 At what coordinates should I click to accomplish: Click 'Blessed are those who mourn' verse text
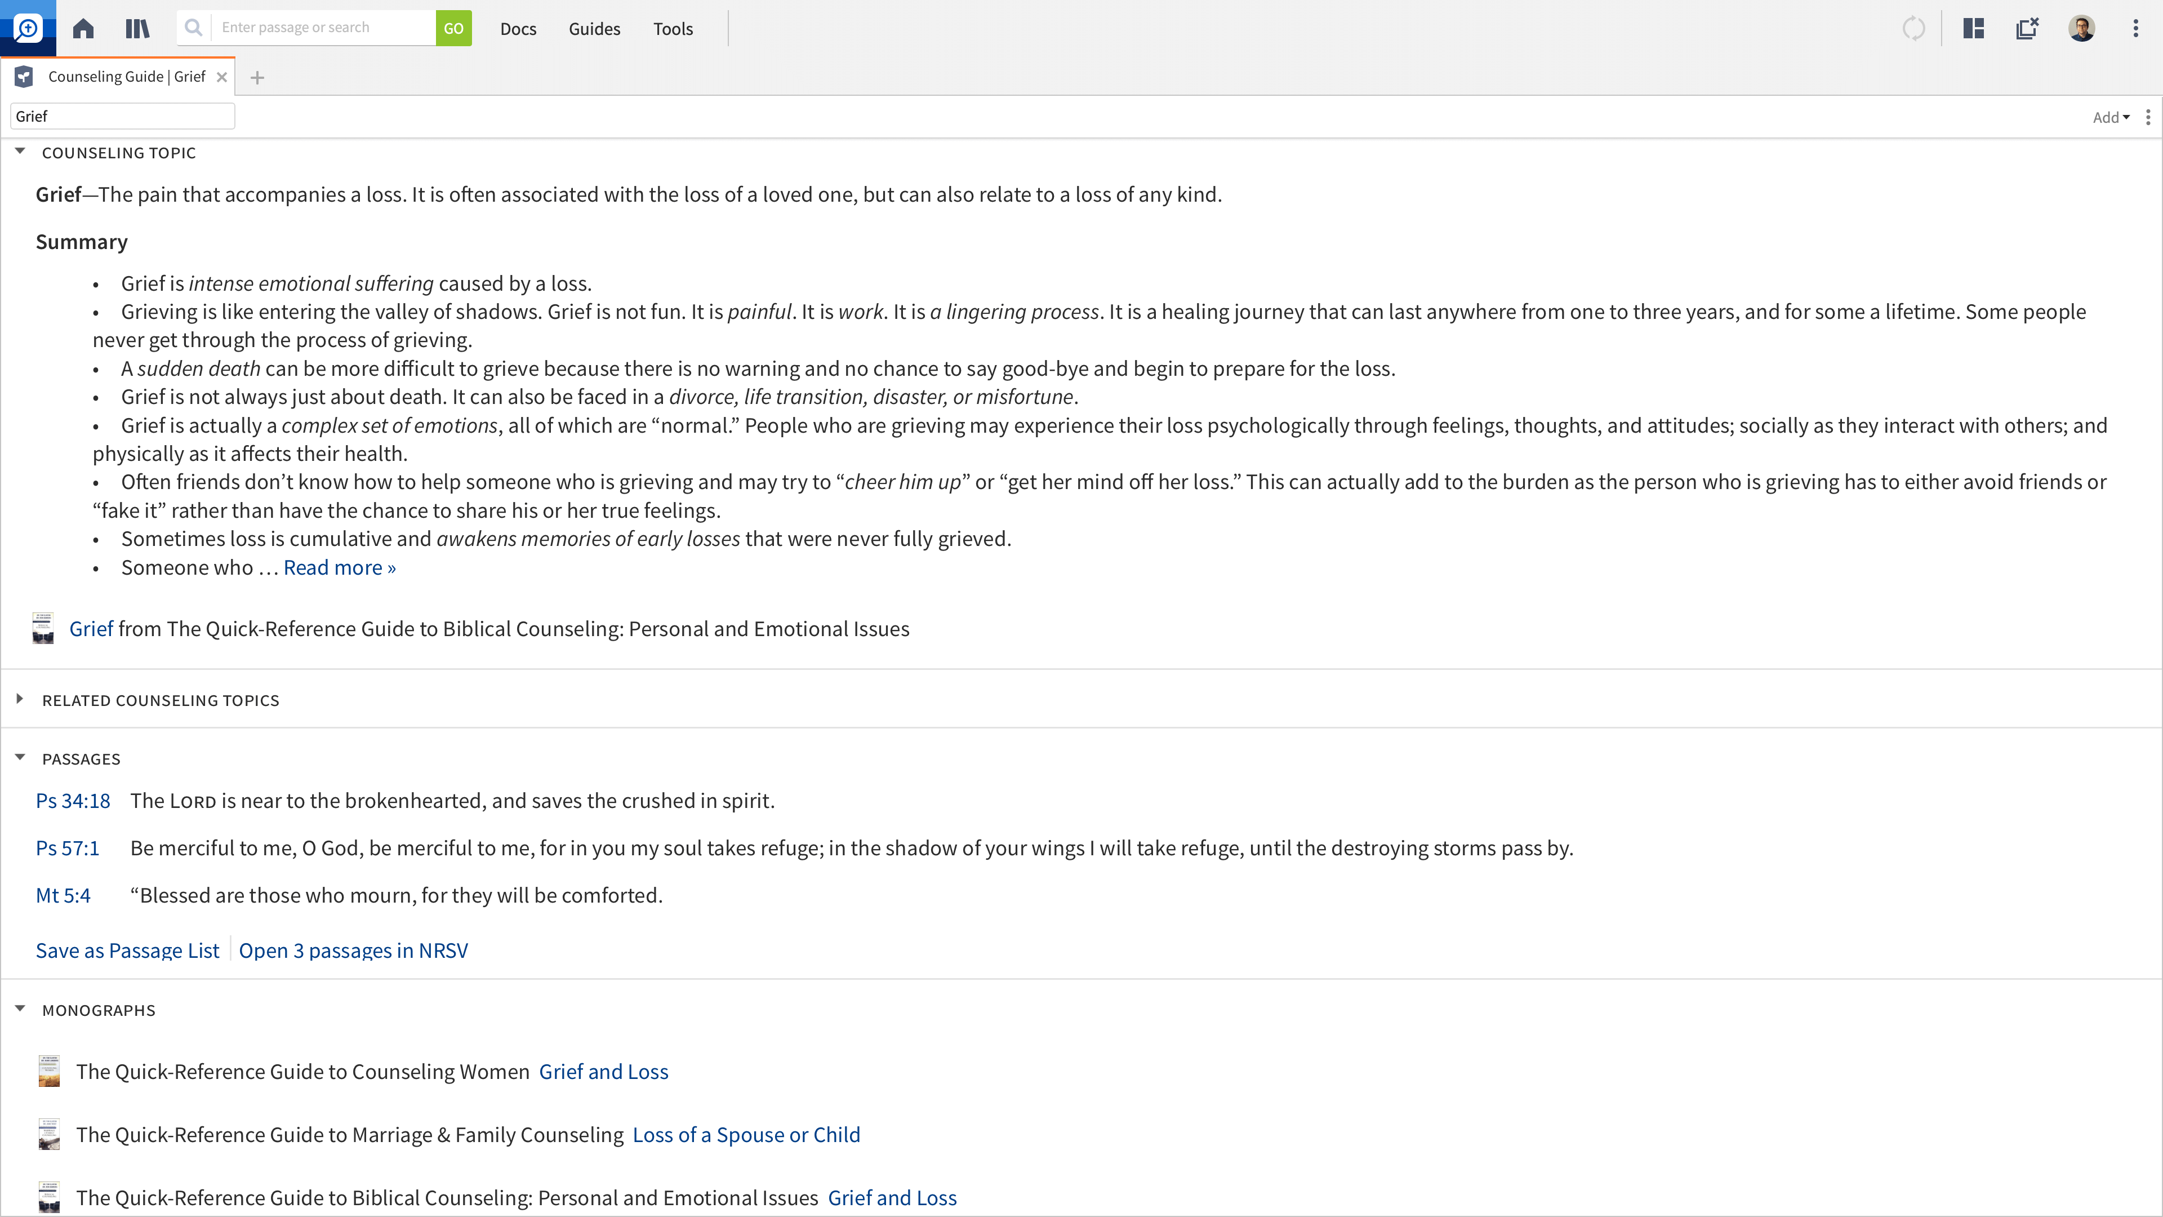397,895
